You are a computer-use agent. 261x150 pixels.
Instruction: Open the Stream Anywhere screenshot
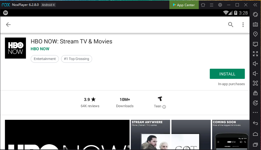[150, 135]
